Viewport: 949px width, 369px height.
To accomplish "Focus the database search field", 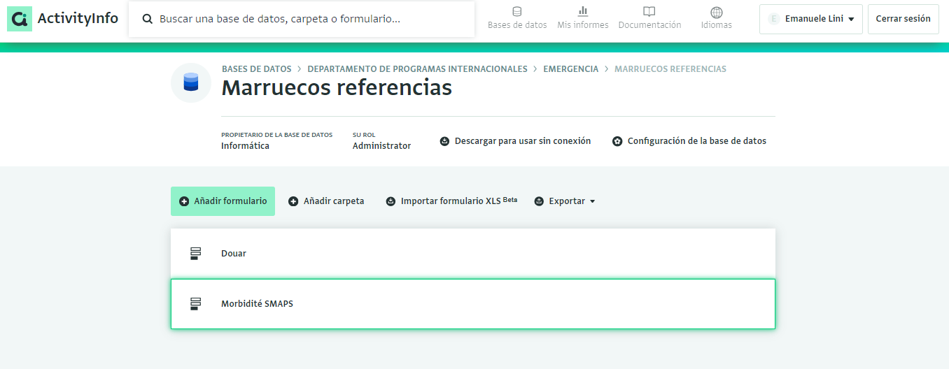I will click(302, 20).
